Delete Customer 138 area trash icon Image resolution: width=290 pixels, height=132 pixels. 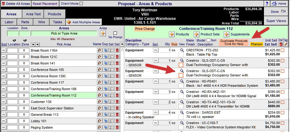pos(117,102)
